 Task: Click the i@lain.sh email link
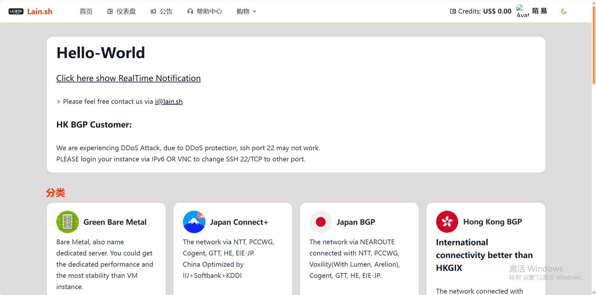tap(169, 102)
